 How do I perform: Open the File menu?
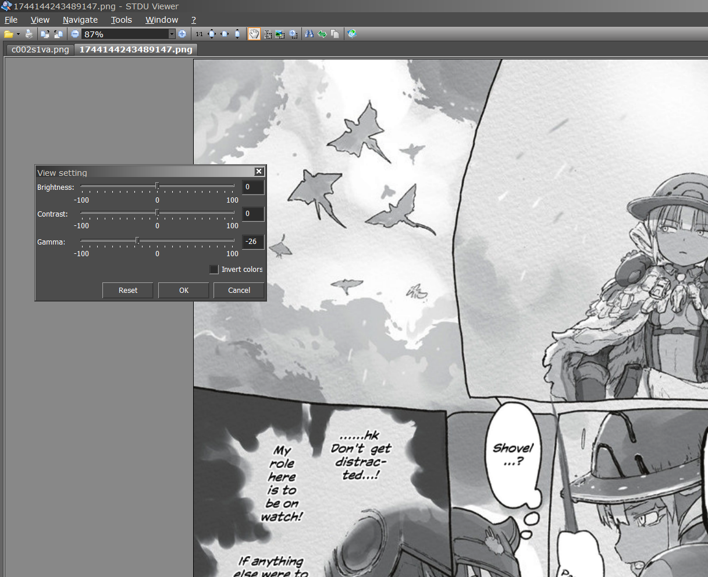click(x=11, y=20)
